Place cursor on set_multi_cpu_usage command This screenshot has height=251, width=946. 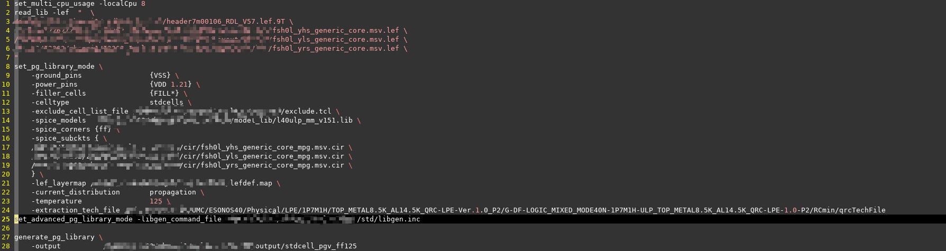[x=54, y=4]
